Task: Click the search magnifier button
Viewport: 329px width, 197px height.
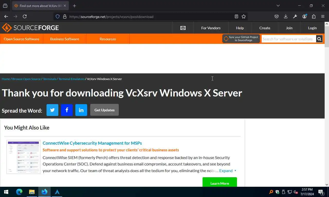Action: [x=319, y=39]
